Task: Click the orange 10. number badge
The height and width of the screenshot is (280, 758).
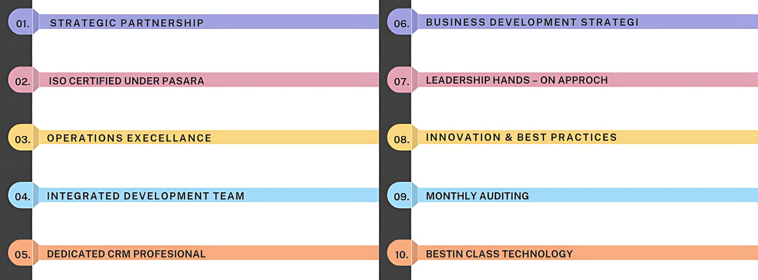Action: [x=401, y=254]
